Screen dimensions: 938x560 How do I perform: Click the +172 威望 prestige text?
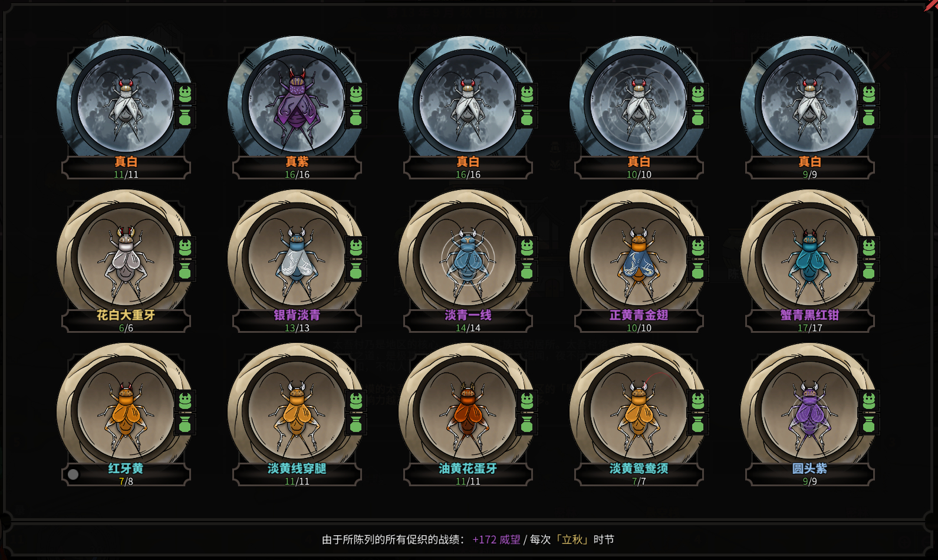[x=496, y=539]
